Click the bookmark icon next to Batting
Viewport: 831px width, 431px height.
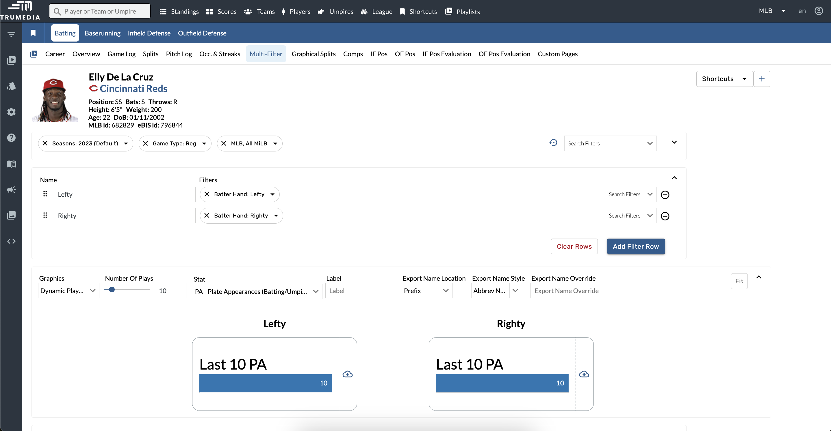pos(33,33)
